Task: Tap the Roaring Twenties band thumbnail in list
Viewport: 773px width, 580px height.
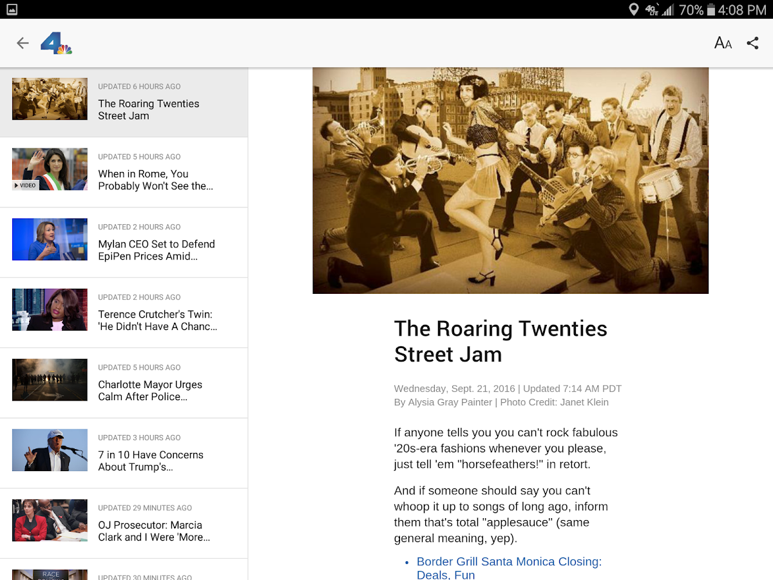Action: click(x=50, y=99)
